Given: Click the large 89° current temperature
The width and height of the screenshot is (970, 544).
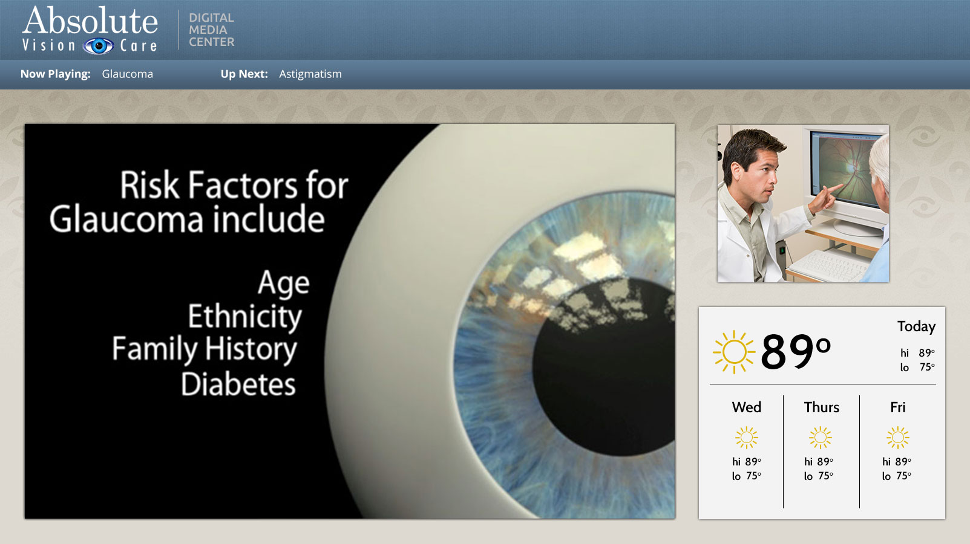Looking at the screenshot, I should [796, 351].
